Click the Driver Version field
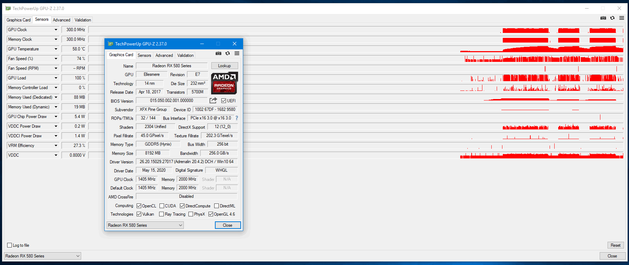 click(x=187, y=162)
